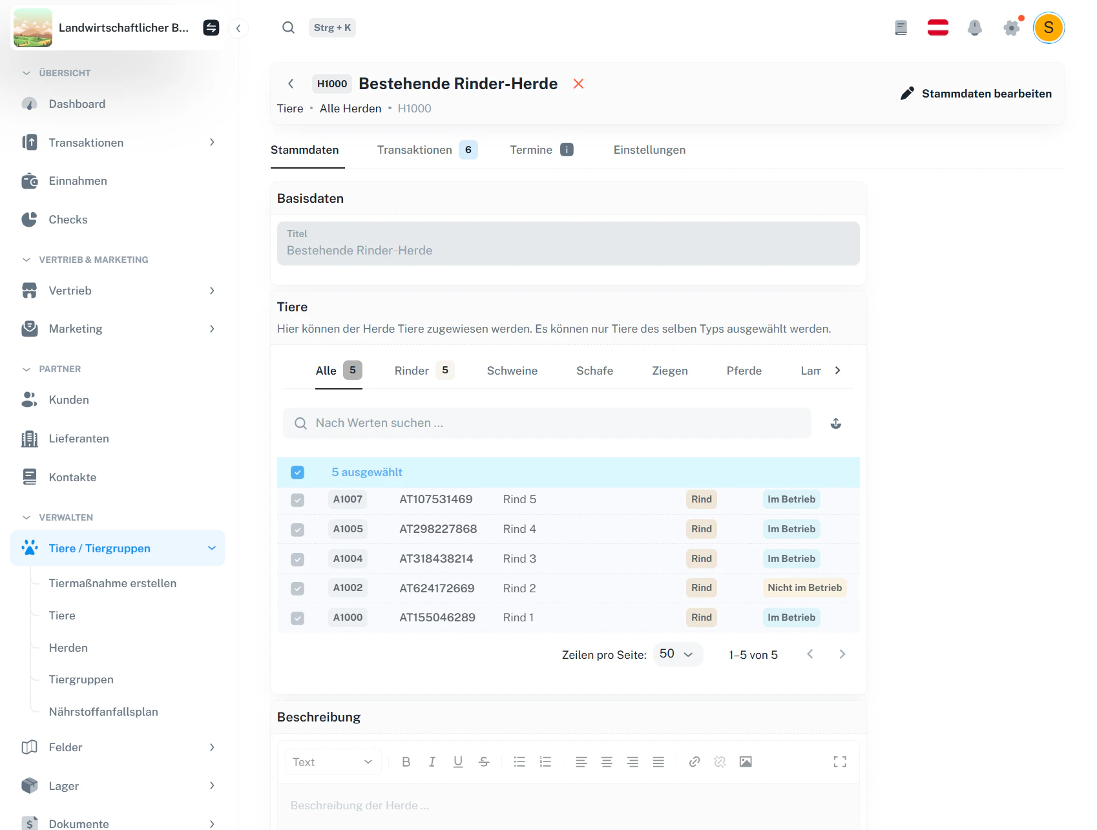Select the Rinder animal filter tab
Image resolution: width=1097 pixels, height=830 pixels.
[424, 370]
